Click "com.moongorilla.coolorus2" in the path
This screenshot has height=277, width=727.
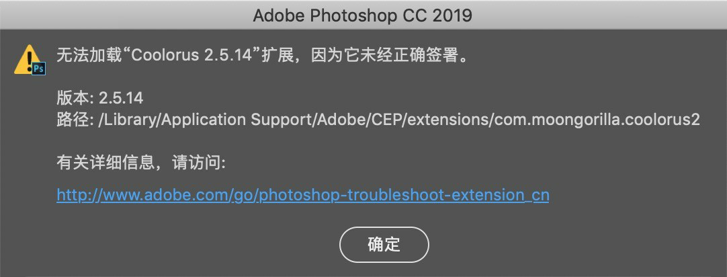pos(597,120)
